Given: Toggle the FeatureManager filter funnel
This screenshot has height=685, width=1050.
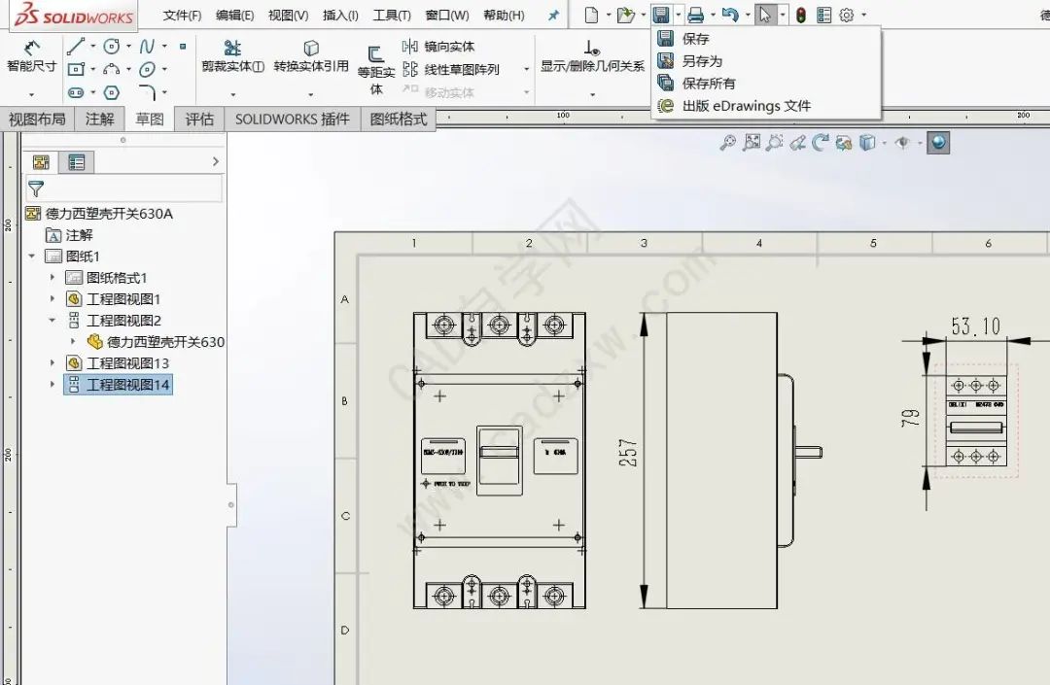Looking at the screenshot, I should (36, 188).
